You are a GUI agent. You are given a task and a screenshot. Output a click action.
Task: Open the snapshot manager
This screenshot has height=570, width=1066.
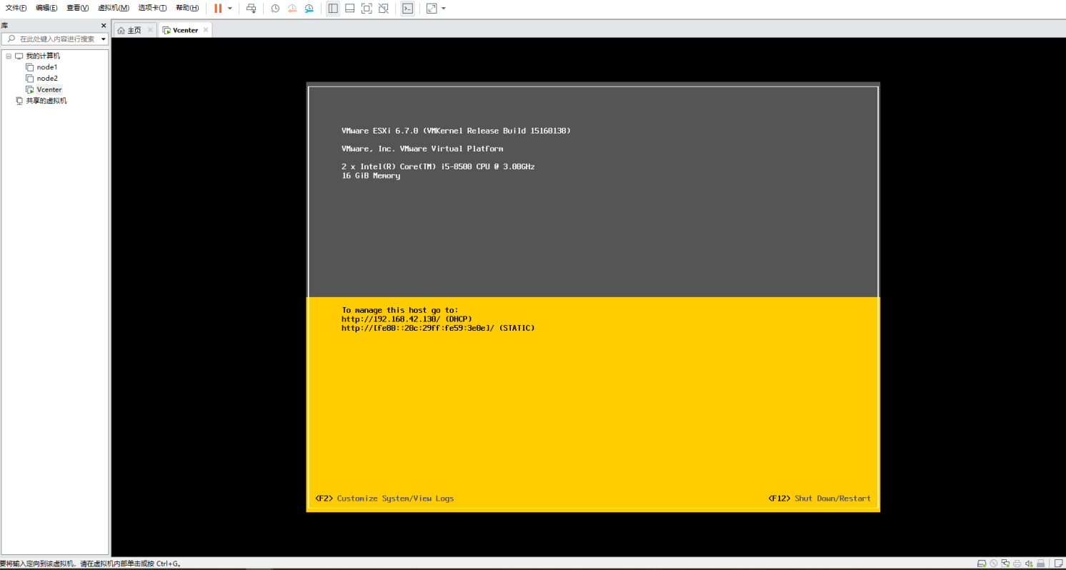[309, 9]
